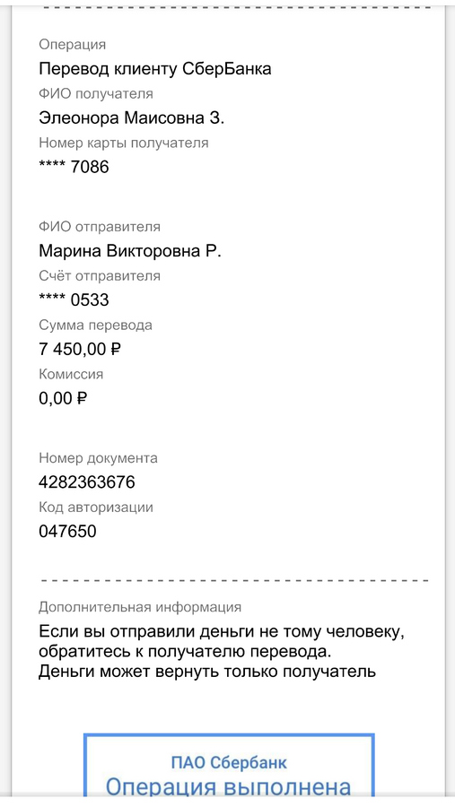Viewport: 455px width, 807px height.
Task: Click the transfer amount 7 450,00 ₽
Action: click(x=80, y=349)
